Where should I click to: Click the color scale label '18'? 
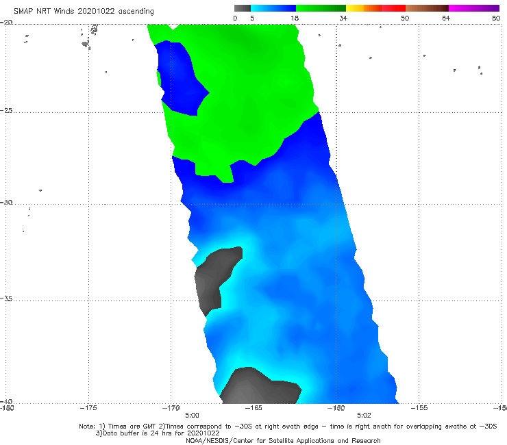[x=295, y=18]
